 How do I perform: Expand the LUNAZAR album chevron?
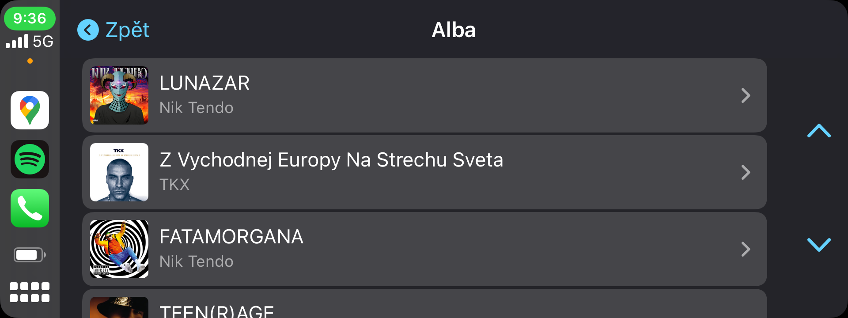(x=746, y=95)
